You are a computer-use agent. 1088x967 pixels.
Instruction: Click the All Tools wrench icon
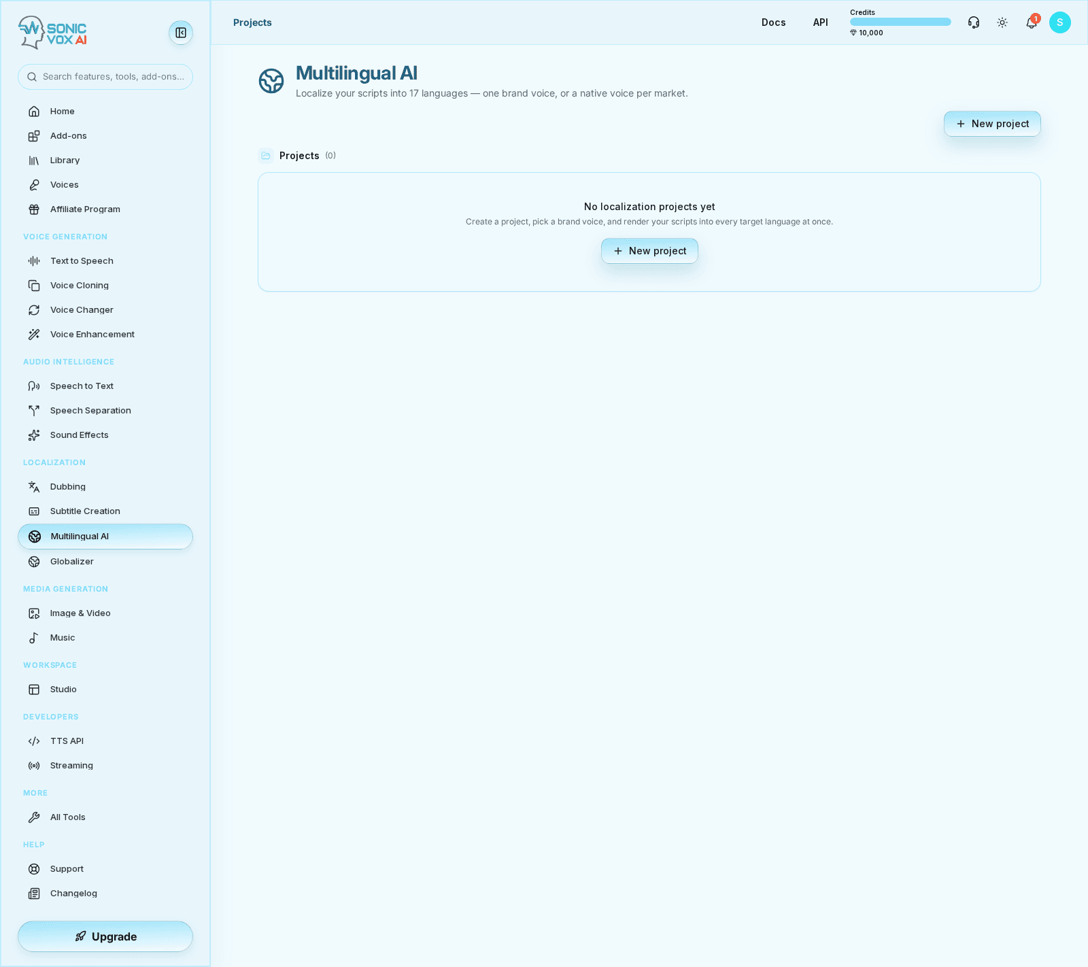click(x=34, y=817)
